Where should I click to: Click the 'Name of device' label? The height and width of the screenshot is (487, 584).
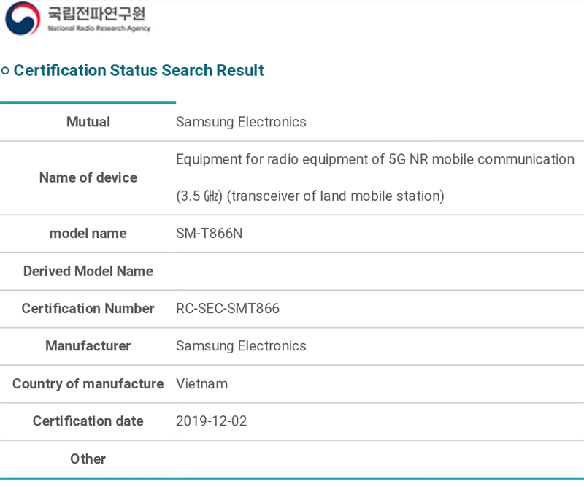88,177
